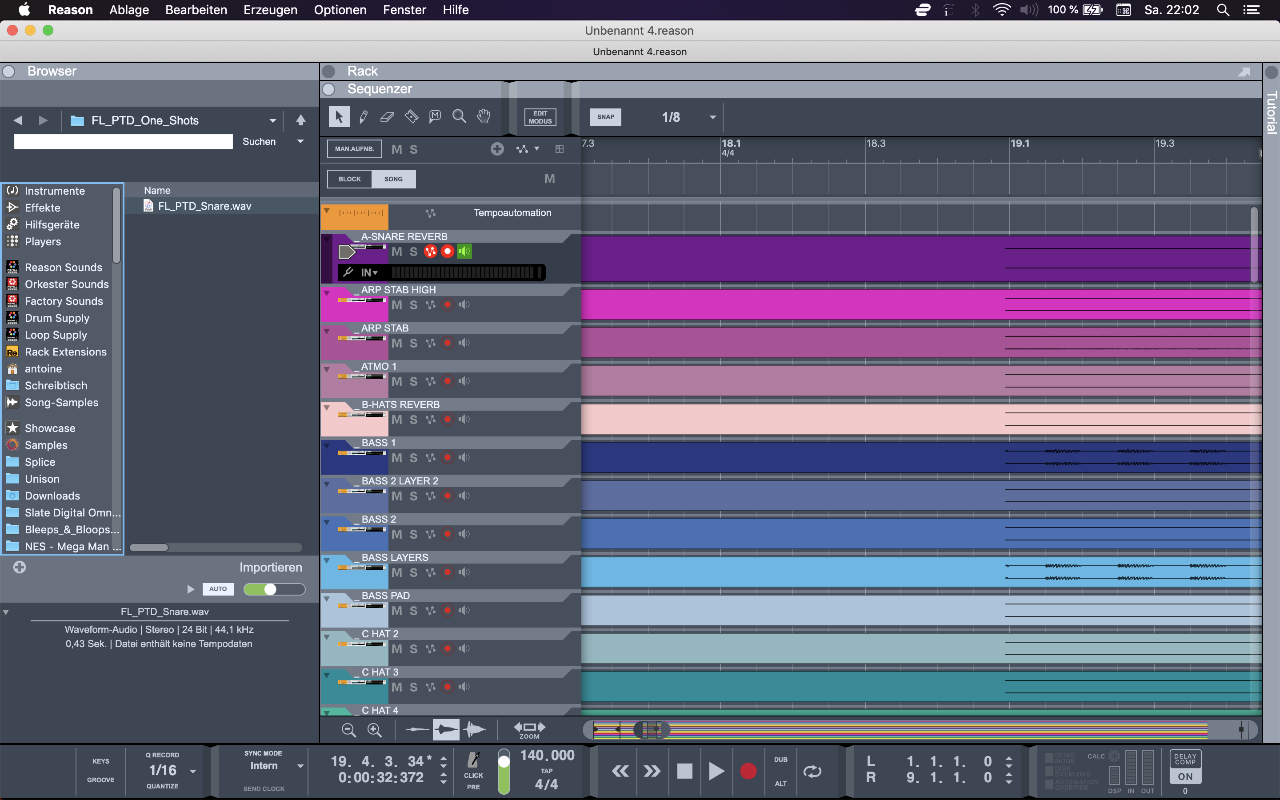
Task: Collapse the Tempoautomation track
Action: pos(327,211)
